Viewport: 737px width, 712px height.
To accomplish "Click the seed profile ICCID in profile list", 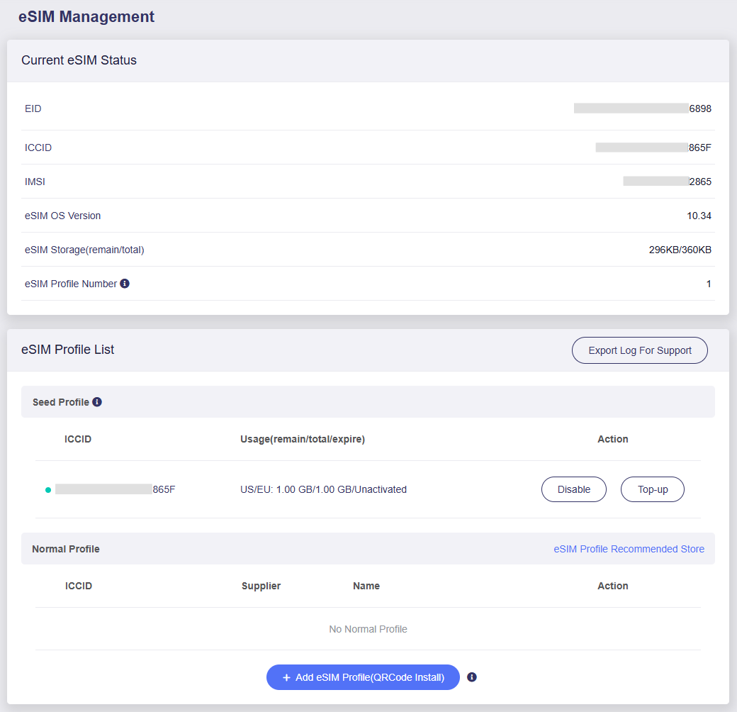I will (115, 489).
